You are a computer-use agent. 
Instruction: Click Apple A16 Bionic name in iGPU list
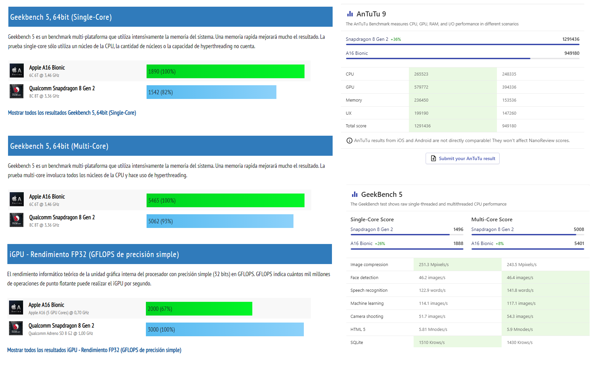point(46,305)
